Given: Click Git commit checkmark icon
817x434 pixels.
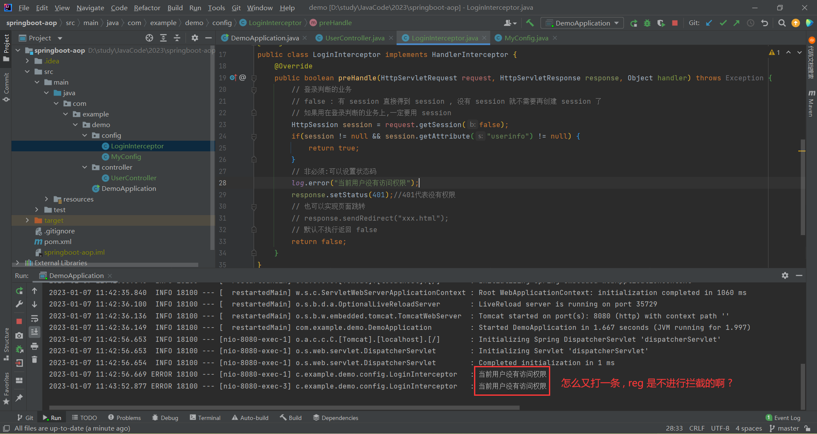Looking at the screenshot, I should 723,23.
